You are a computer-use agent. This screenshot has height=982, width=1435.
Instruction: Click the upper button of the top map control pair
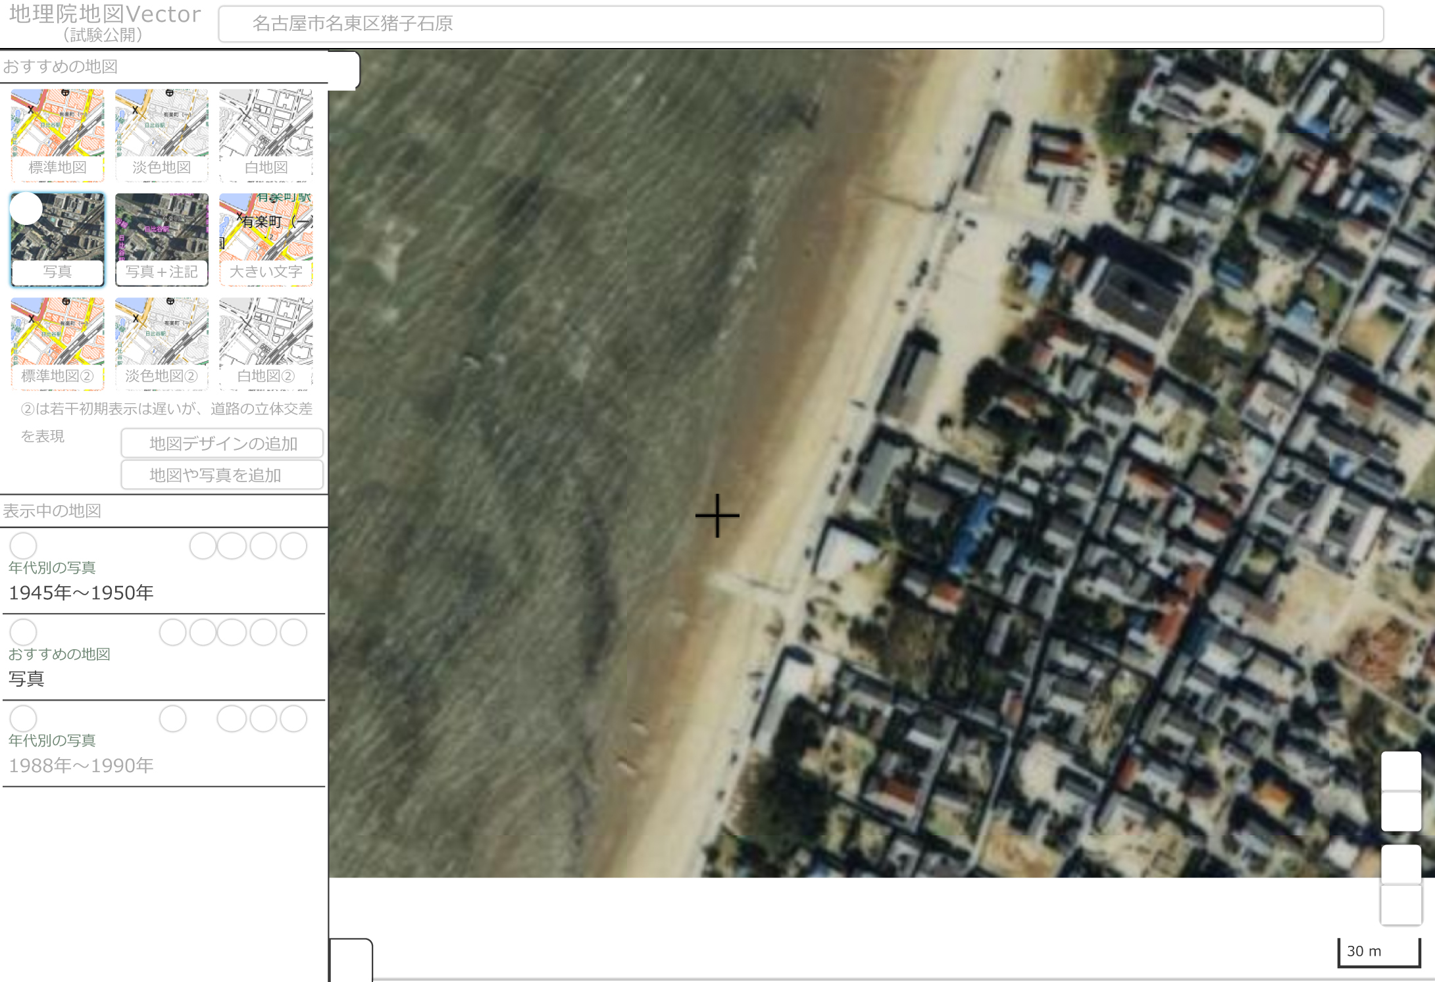tap(1401, 772)
